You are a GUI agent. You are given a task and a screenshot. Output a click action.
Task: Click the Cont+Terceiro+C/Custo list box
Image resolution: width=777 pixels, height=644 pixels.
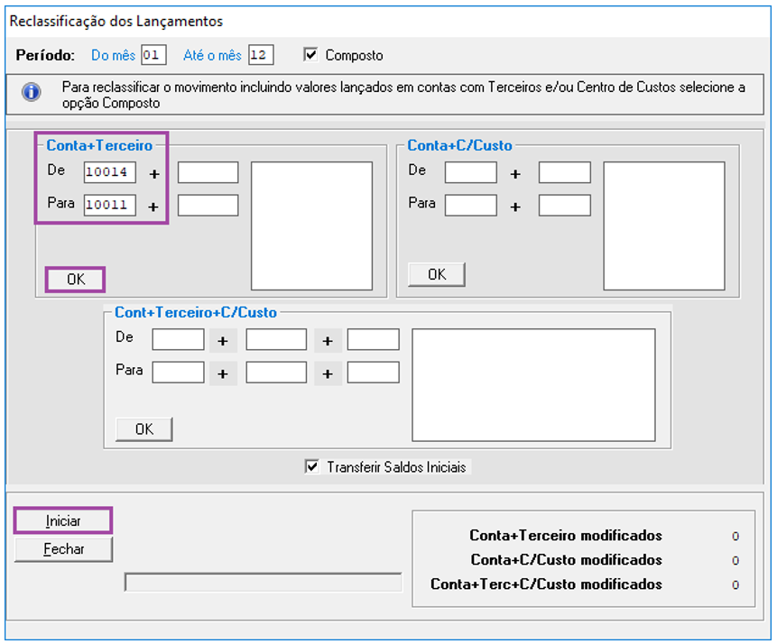tap(533, 385)
